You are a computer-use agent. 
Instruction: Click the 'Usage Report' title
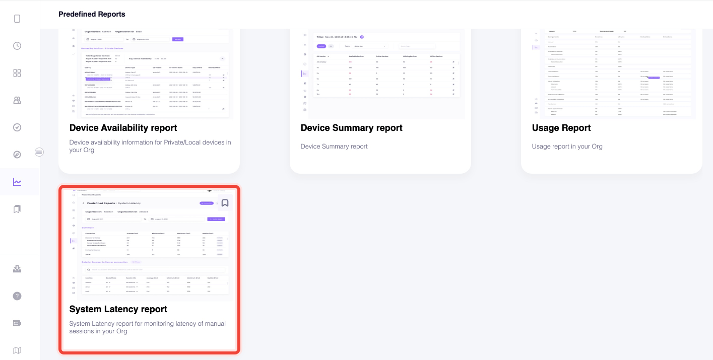point(561,128)
